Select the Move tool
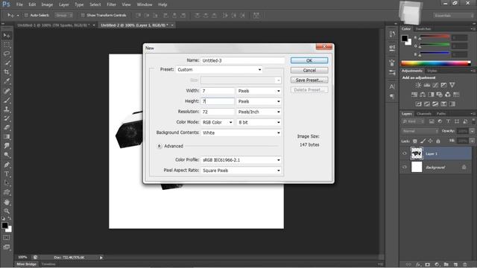Screen dimensions: 477x268 (7, 36)
